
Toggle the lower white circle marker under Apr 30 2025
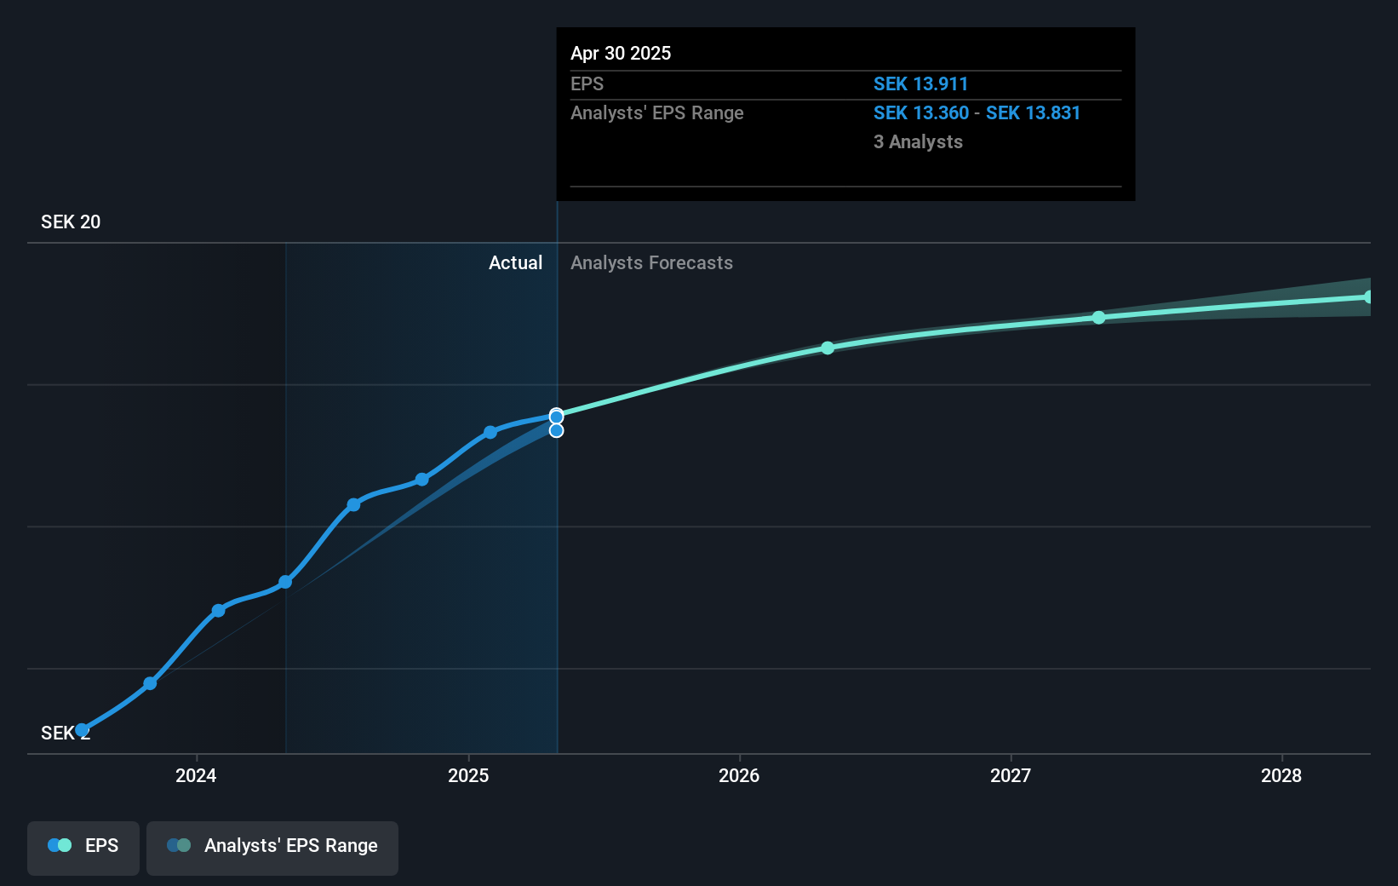557,430
